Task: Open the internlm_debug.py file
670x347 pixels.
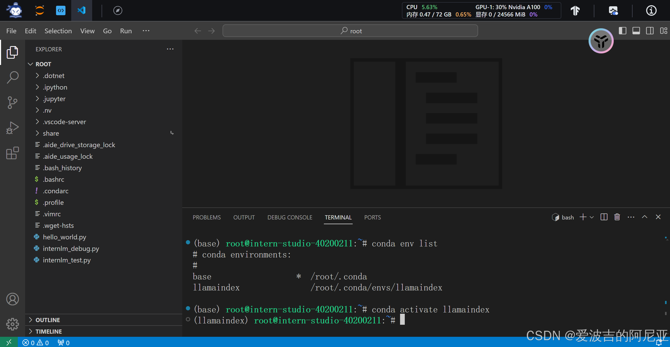Action: point(71,249)
